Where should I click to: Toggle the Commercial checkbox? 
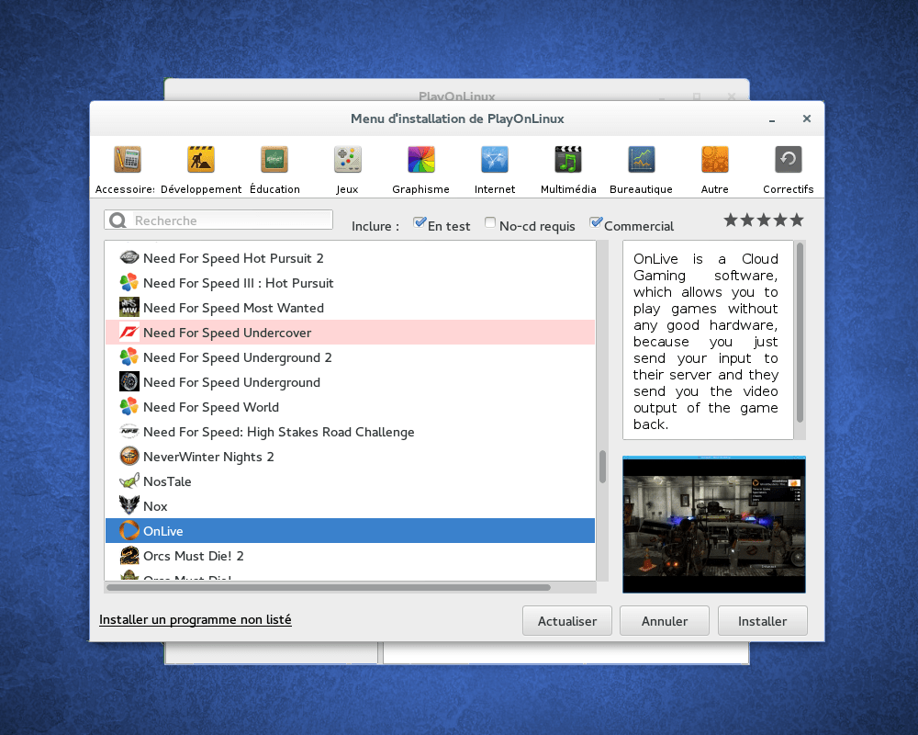point(596,223)
